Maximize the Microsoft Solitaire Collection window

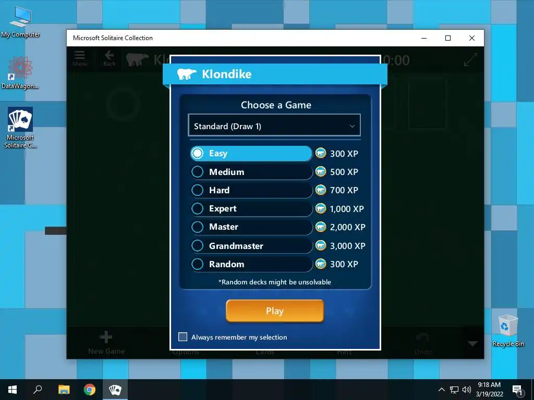pyautogui.click(x=448, y=38)
